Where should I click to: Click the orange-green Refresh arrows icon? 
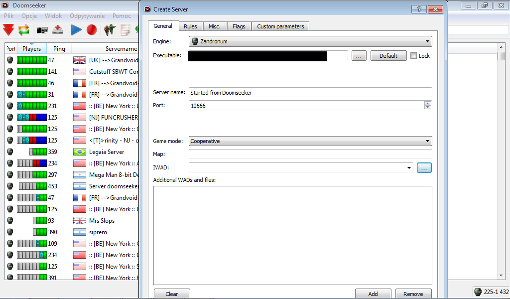pyautogui.click(x=24, y=30)
